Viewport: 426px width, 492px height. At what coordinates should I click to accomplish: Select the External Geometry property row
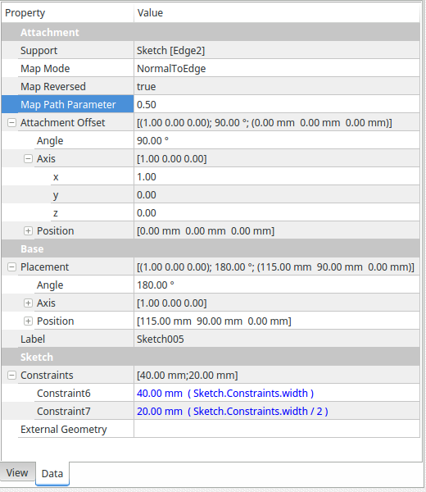point(211,429)
